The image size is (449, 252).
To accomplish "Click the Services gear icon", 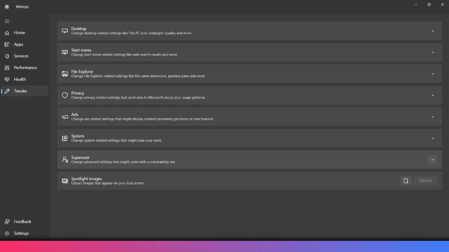I will 7,56.
